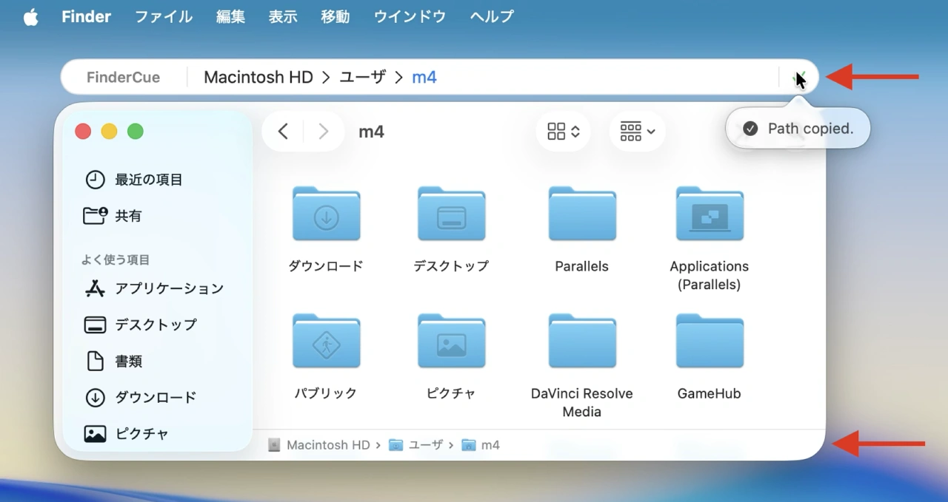Open the icon view switcher dropdown
The height and width of the screenshot is (502, 948).
click(x=563, y=132)
